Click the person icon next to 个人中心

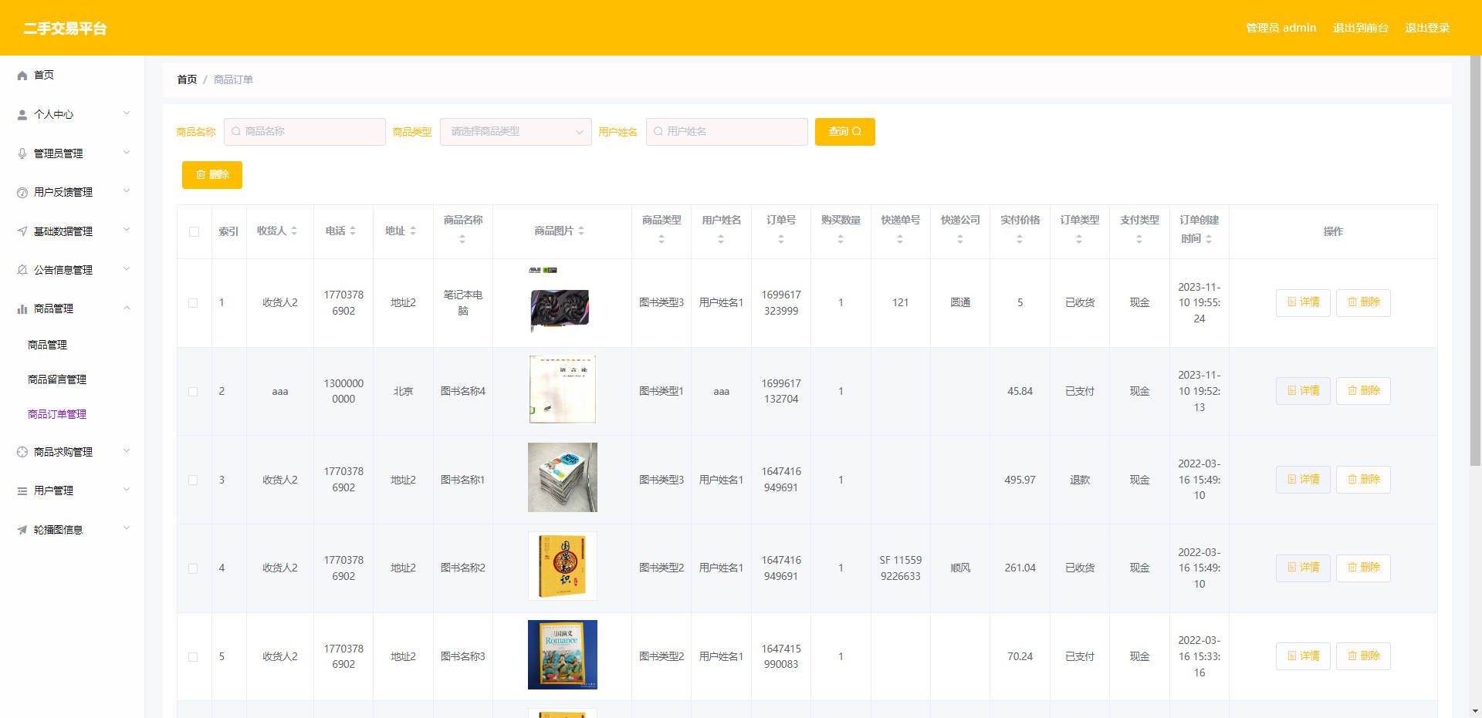pyautogui.click(x=22, y=115)
